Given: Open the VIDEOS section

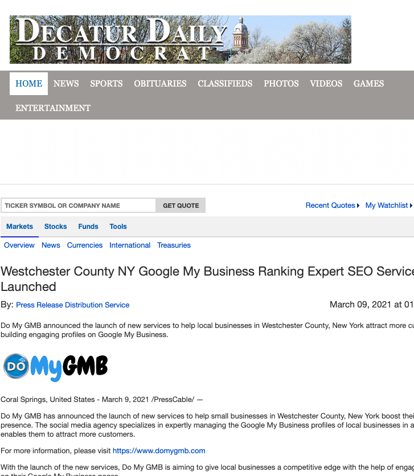Looking at the screenshot, I should coord(326,84).
